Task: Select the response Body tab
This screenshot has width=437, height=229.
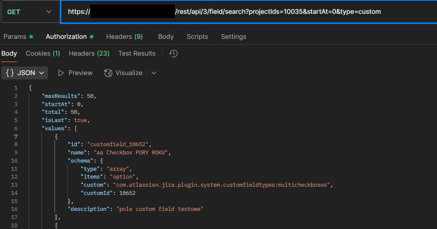Action: 9,53
